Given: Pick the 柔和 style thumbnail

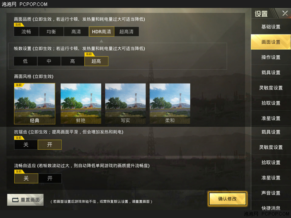Looking at the screenshot, I should click(x=170, y=103).
